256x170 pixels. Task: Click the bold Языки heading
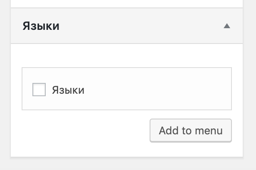coord(41,26)
